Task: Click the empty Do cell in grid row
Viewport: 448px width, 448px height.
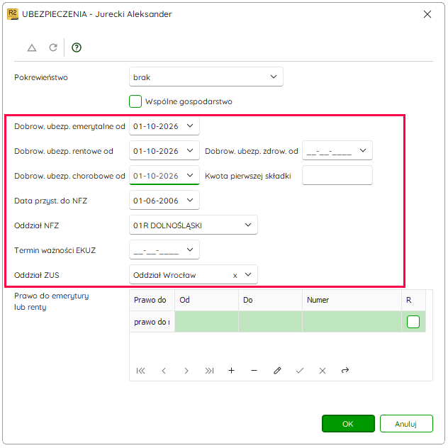Action: (270, 322)
